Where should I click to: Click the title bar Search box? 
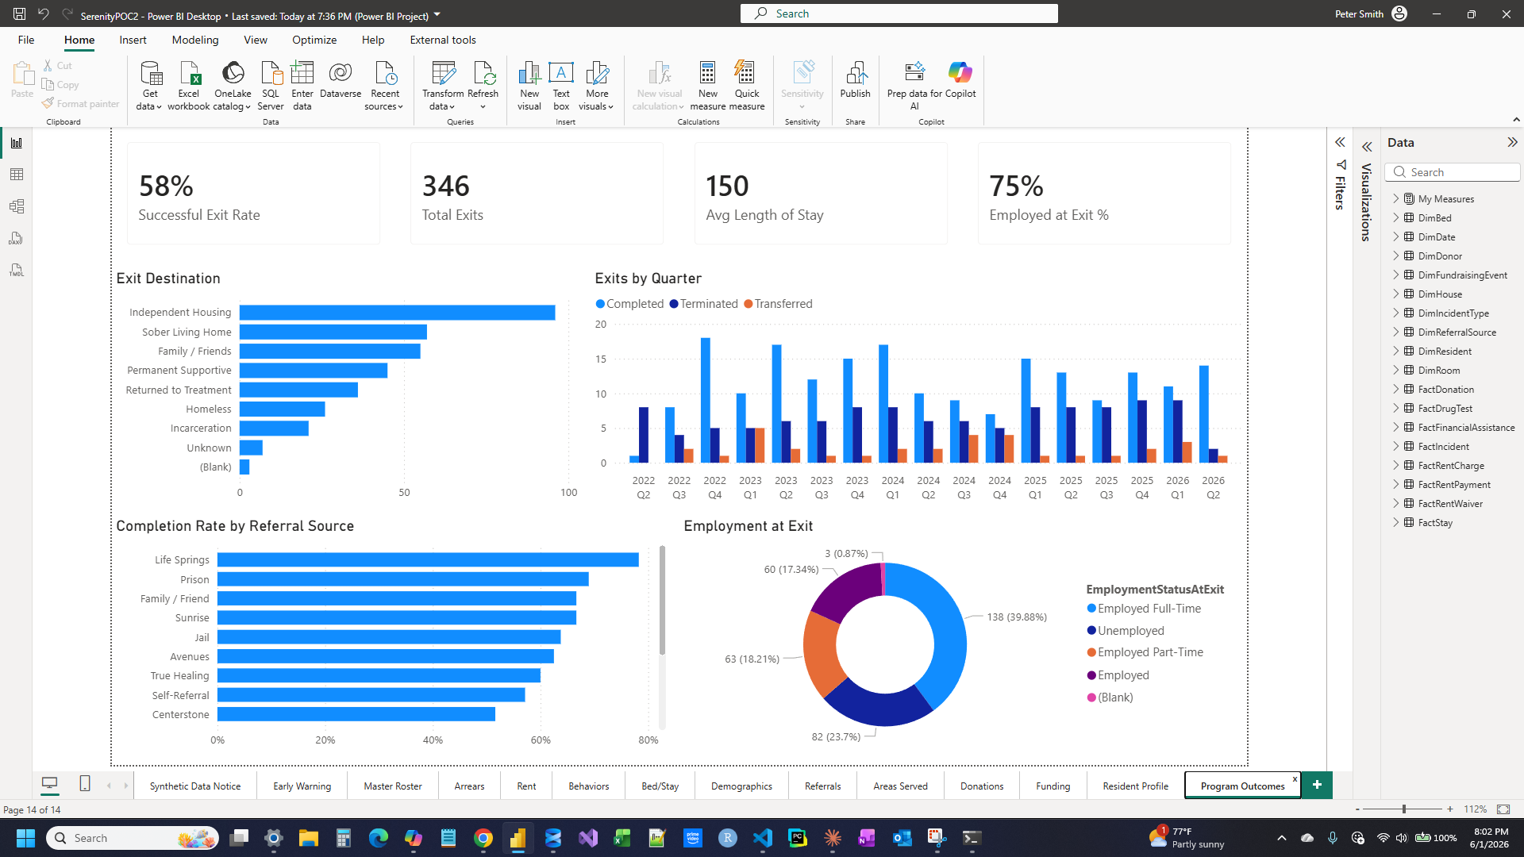click(x=899, y=13)
